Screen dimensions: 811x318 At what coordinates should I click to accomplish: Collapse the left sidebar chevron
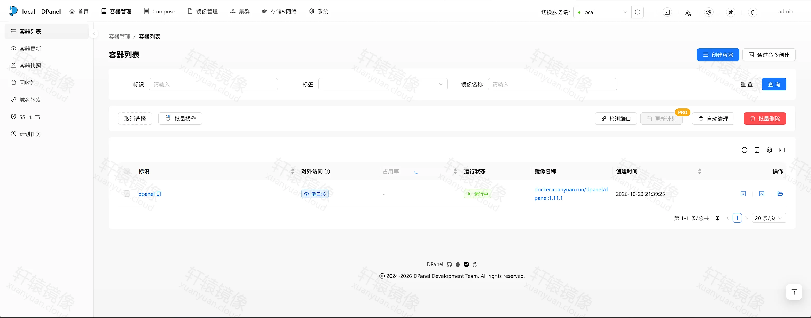pyautogui.click(x=94, y=33)
